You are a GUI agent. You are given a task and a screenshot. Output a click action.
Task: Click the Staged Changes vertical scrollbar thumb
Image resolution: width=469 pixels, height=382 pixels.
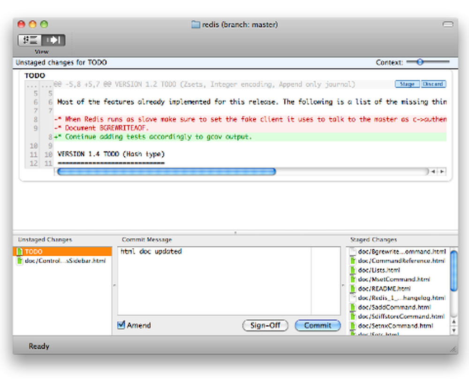click(x=454, y=271)
